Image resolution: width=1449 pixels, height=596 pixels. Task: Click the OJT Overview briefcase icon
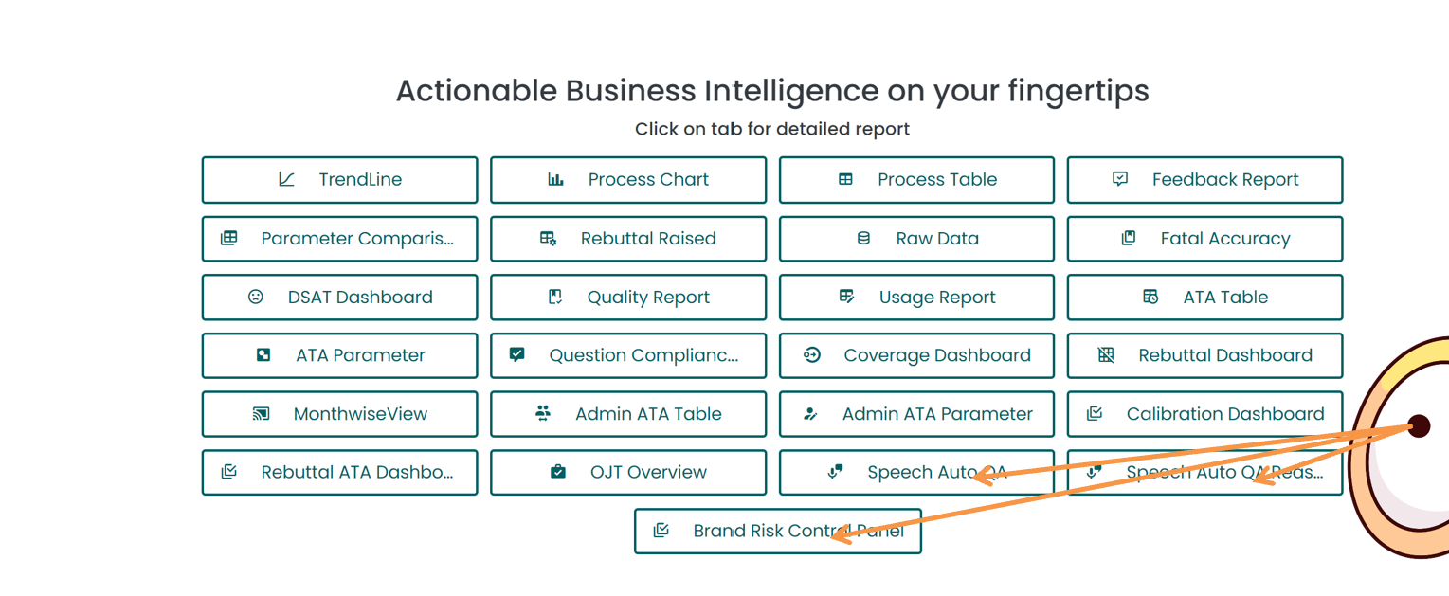[558, 472]
